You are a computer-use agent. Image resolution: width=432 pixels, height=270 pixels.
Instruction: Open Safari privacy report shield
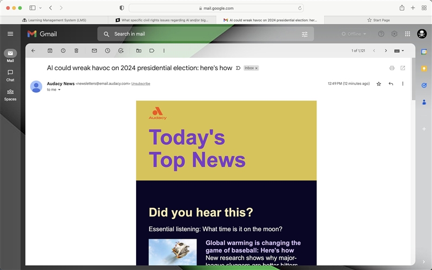(122, 8)
